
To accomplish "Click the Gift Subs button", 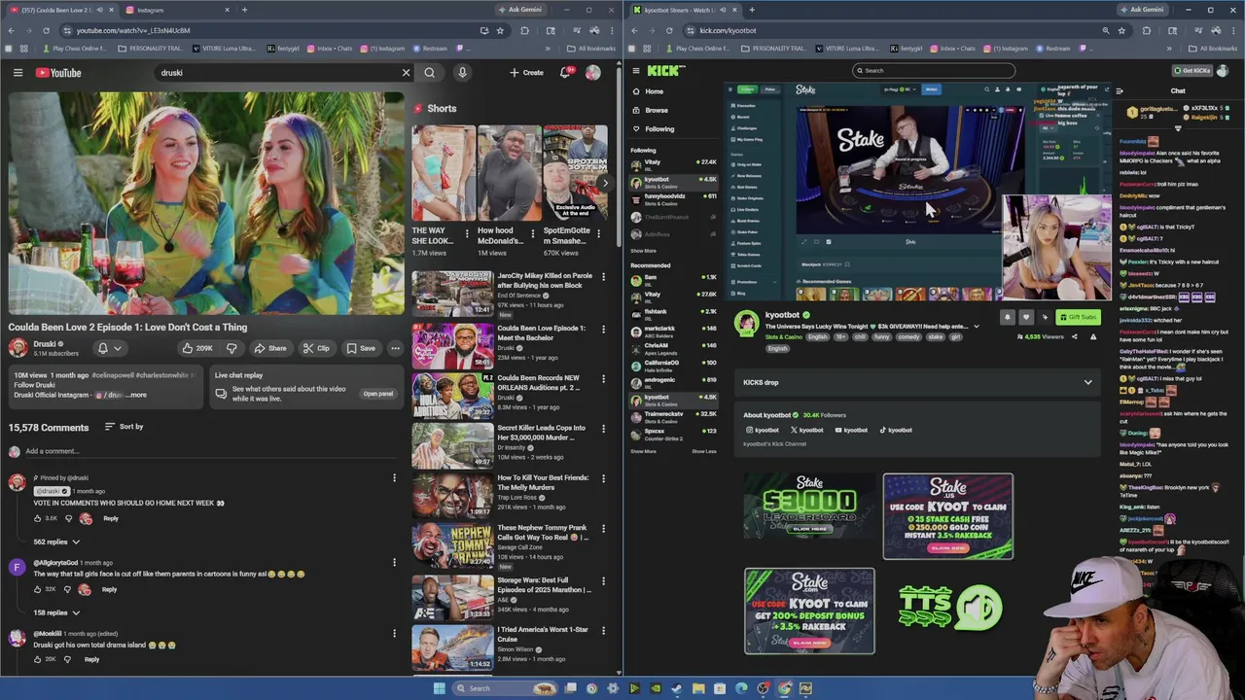I will (x=1077, y=317).
